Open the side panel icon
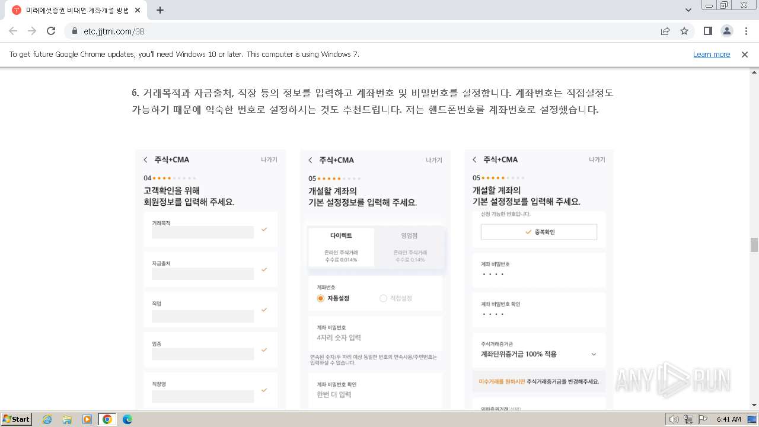This screenshot has height=427, width=759. point(707,31)
